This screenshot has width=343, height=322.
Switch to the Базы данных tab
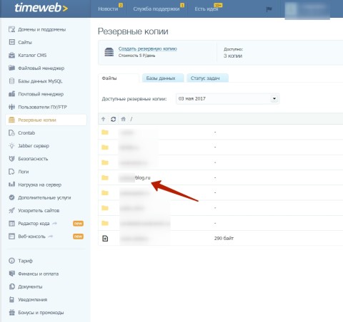163,78
